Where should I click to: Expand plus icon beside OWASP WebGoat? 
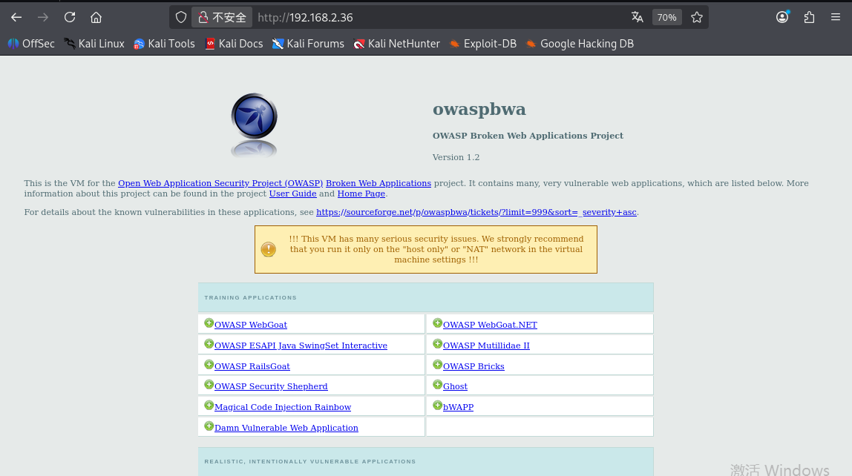click(209, 323)
